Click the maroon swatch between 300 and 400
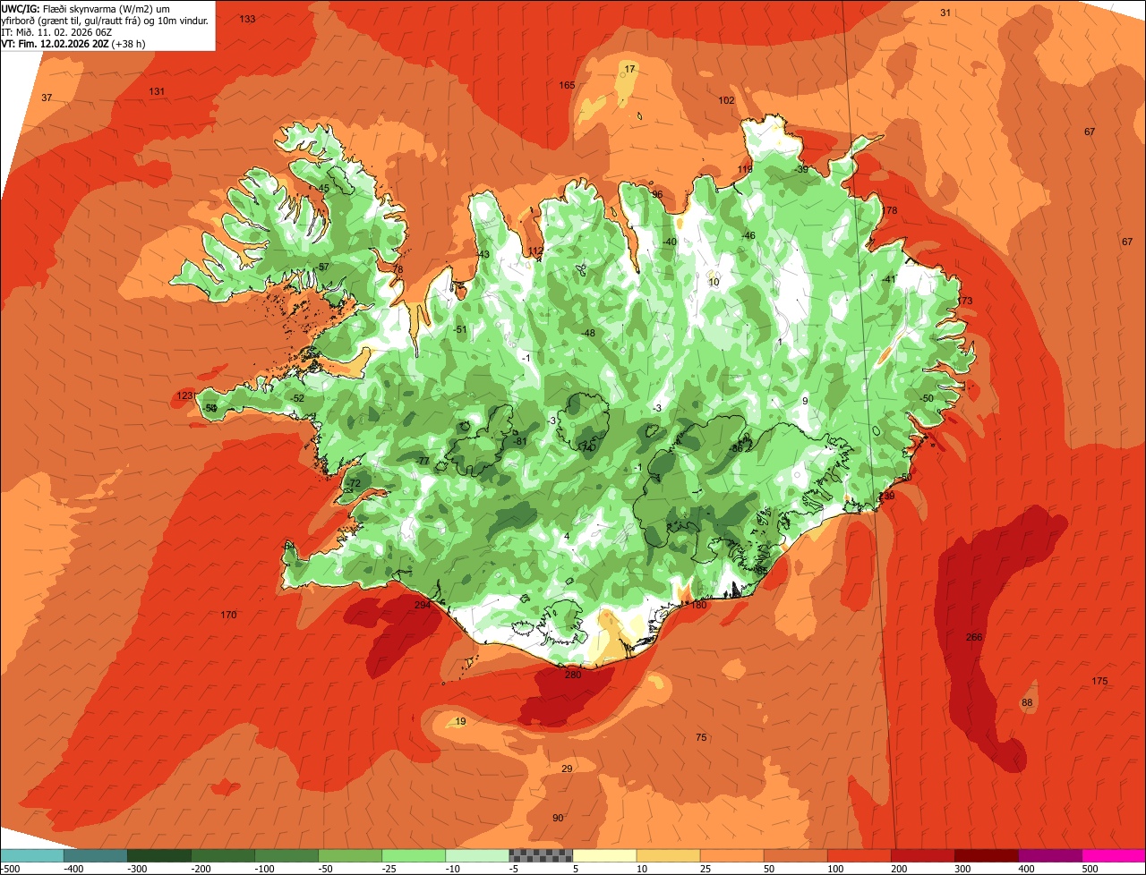Viewport: 1146px width, 875px height. [x=986, y=856]
